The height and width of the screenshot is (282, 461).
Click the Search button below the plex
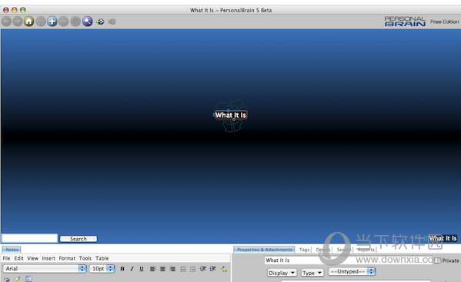pos(79,239)
